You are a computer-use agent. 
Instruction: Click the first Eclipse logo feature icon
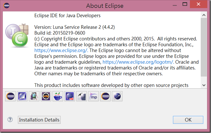coord(10,96)
